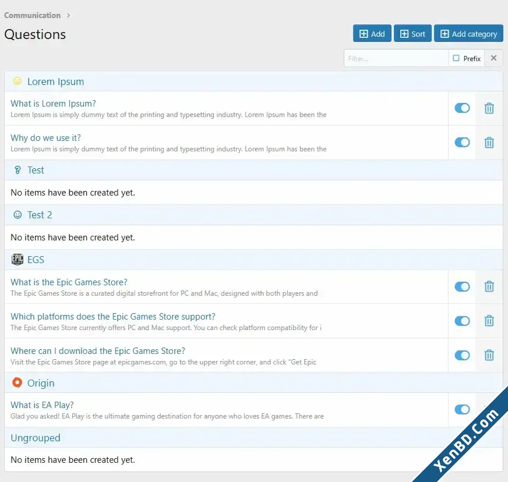Open the question What is Lorem Ipsum?

coord(53,104)
